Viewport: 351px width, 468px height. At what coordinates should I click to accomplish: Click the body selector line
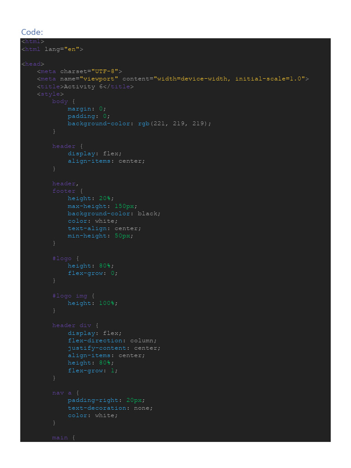pyautogui.click(x=64, y=101)
